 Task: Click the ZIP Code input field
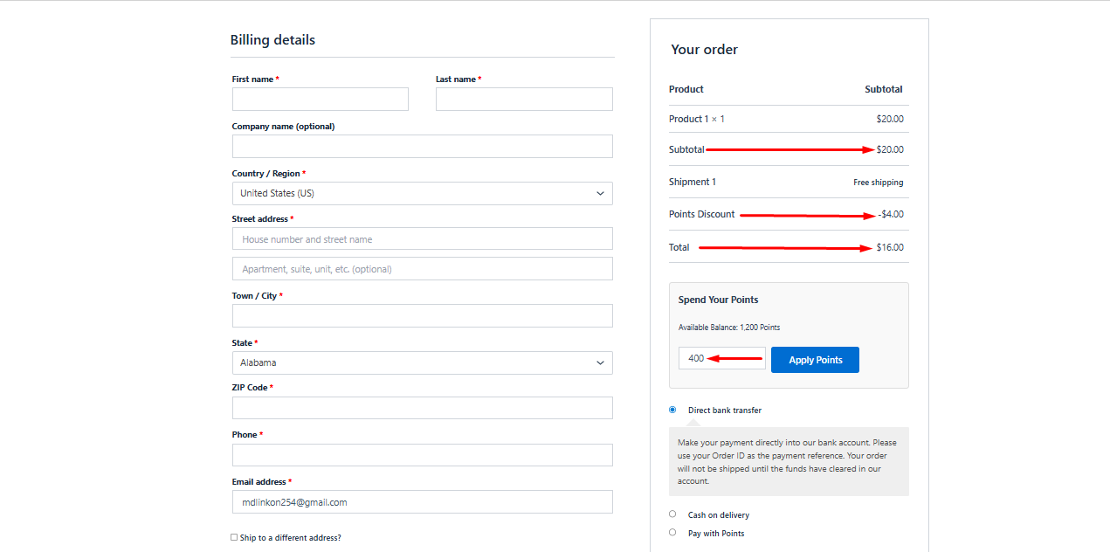click(423, 408)
